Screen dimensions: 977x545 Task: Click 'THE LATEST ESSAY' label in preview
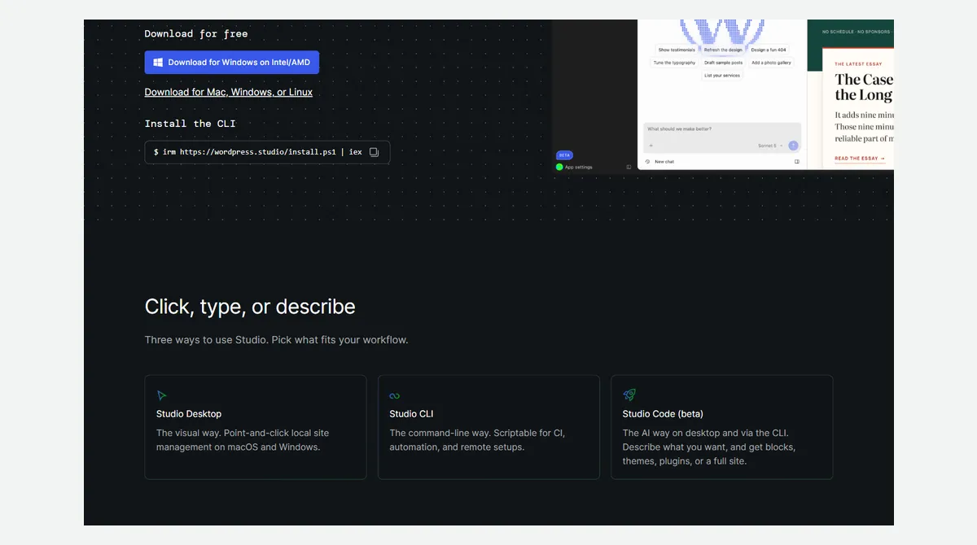tap(858, 63)
